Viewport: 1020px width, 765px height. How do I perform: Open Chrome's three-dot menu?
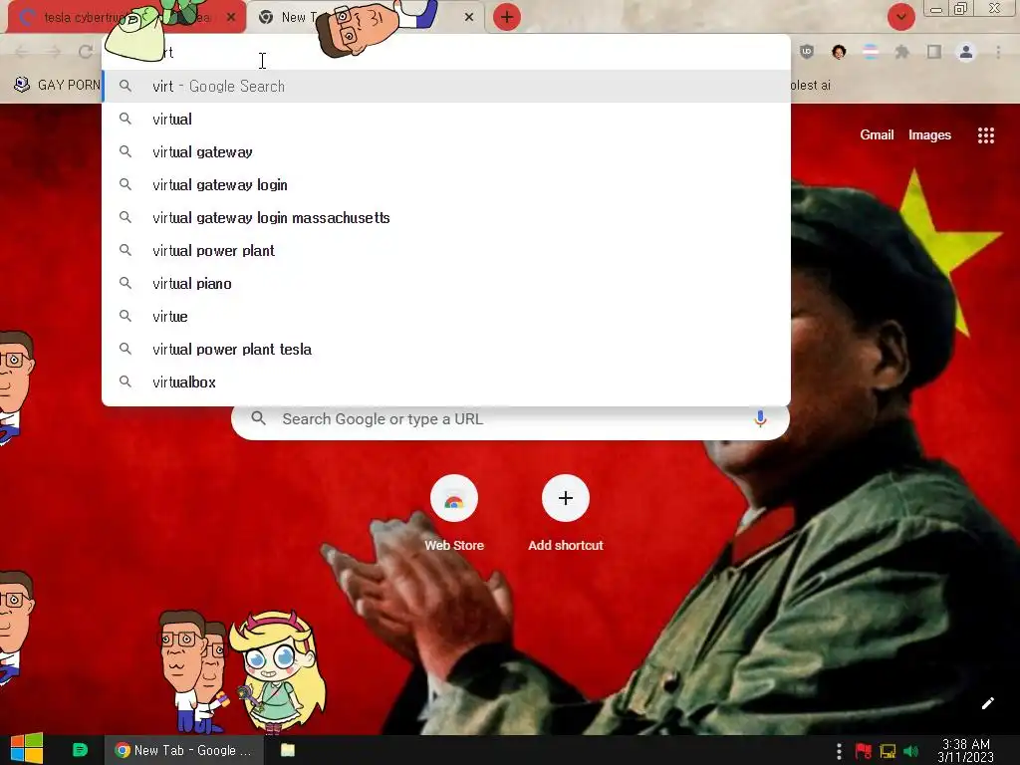[x=998, y=52]
